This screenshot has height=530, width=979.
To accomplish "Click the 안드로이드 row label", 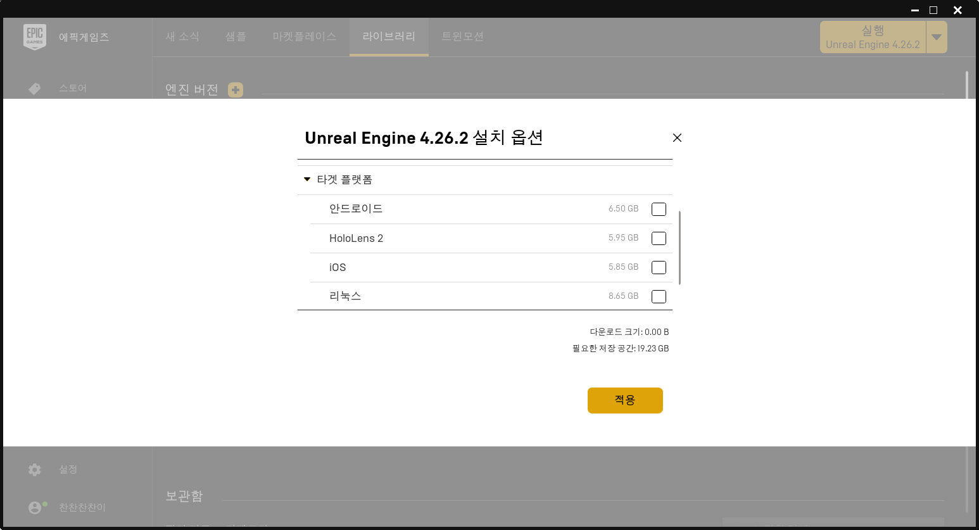I will [x=356, y=209].
